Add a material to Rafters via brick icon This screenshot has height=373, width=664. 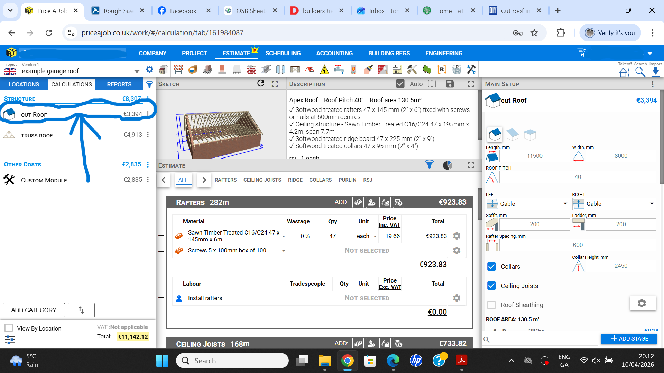tap(358, 202)
